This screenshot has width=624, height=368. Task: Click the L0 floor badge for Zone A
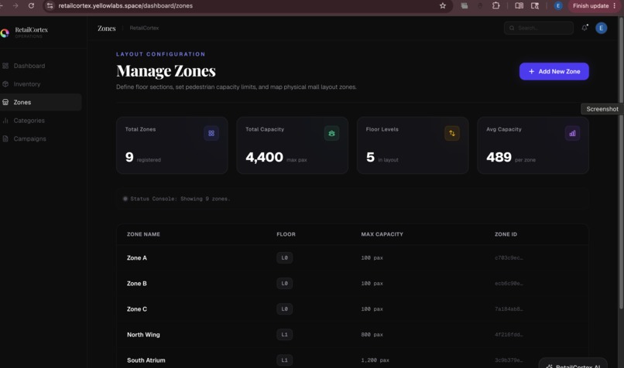[x=285, y=257]
